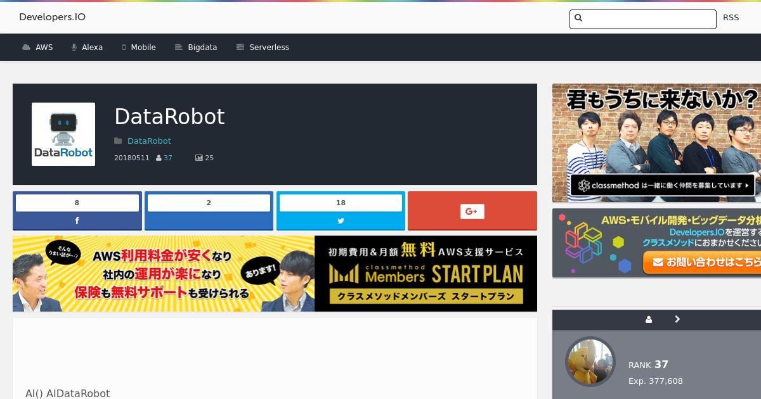
Task: Click the G+ icon
Action: point(472,212)
